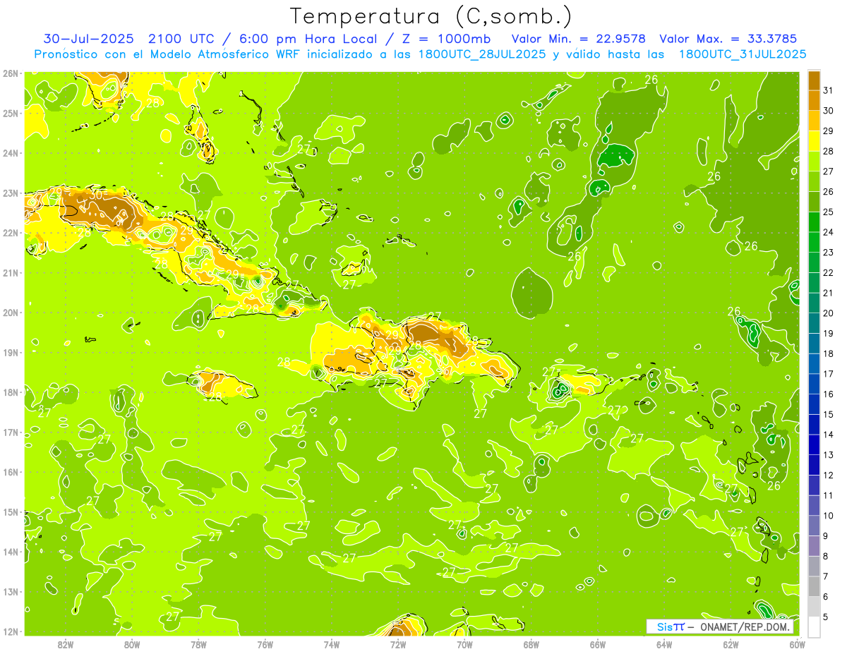
Task: Select the 'Z = 1000mb' level text
Action: tap(446, 39)
